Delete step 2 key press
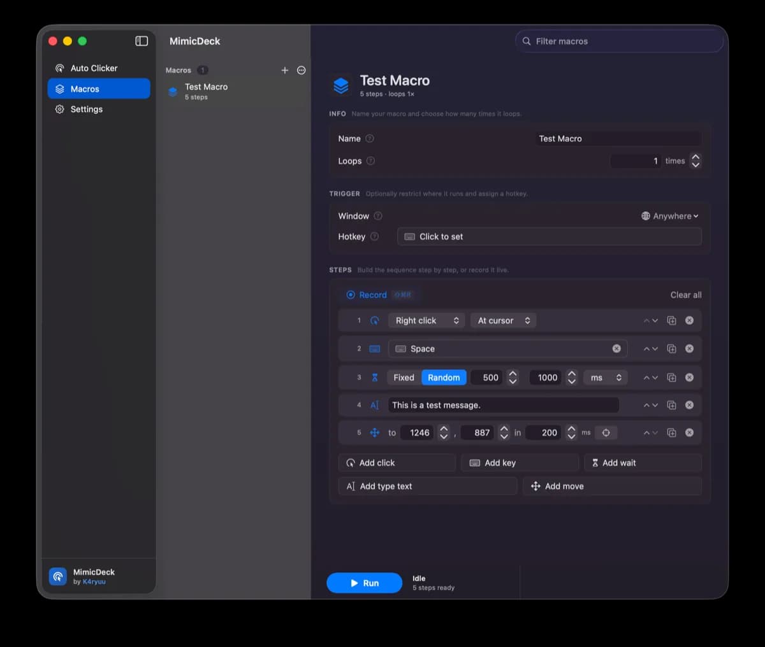 click(x=689, y=348)
